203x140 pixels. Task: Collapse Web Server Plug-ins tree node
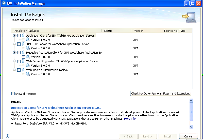(14, 61)
